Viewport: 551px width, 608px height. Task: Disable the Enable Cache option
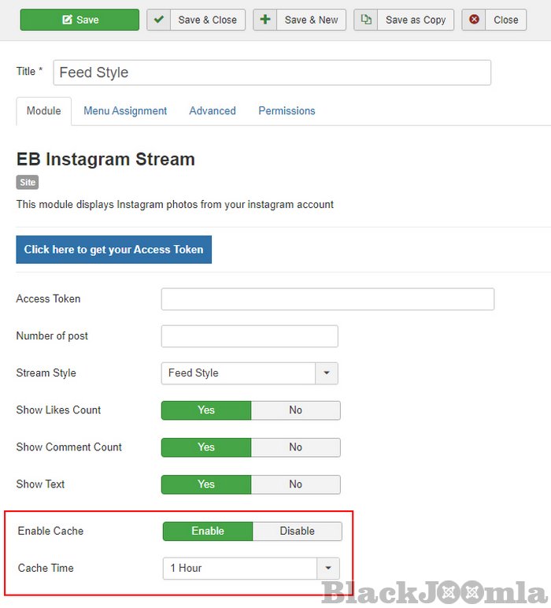click(x=297, y=531)
